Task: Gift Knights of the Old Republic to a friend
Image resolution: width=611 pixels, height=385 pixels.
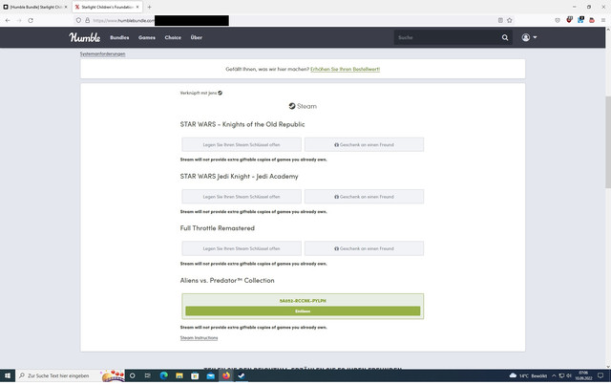Action: tap(364, 144)
